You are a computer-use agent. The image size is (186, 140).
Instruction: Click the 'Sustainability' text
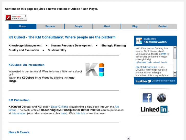click(57, 50)
